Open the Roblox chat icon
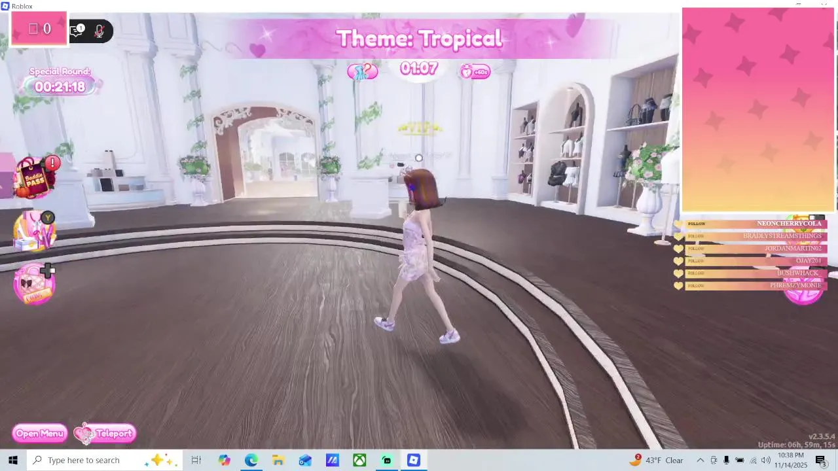 [x=78, y=30]
